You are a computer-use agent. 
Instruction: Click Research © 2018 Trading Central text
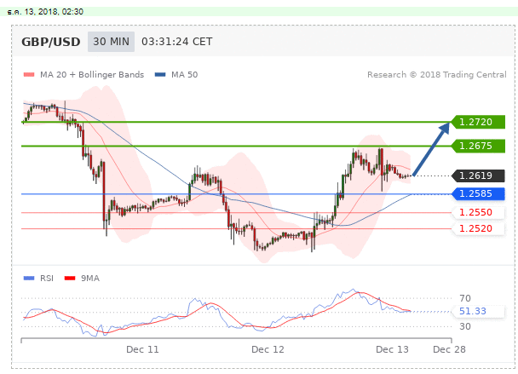click(x=437, y=75)
